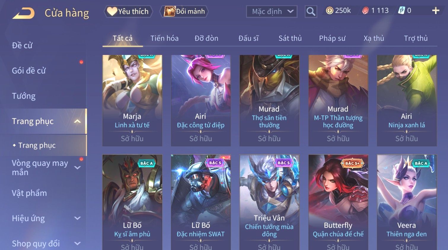Open Yêu thích heart favorites

click(x=128, y=12)
